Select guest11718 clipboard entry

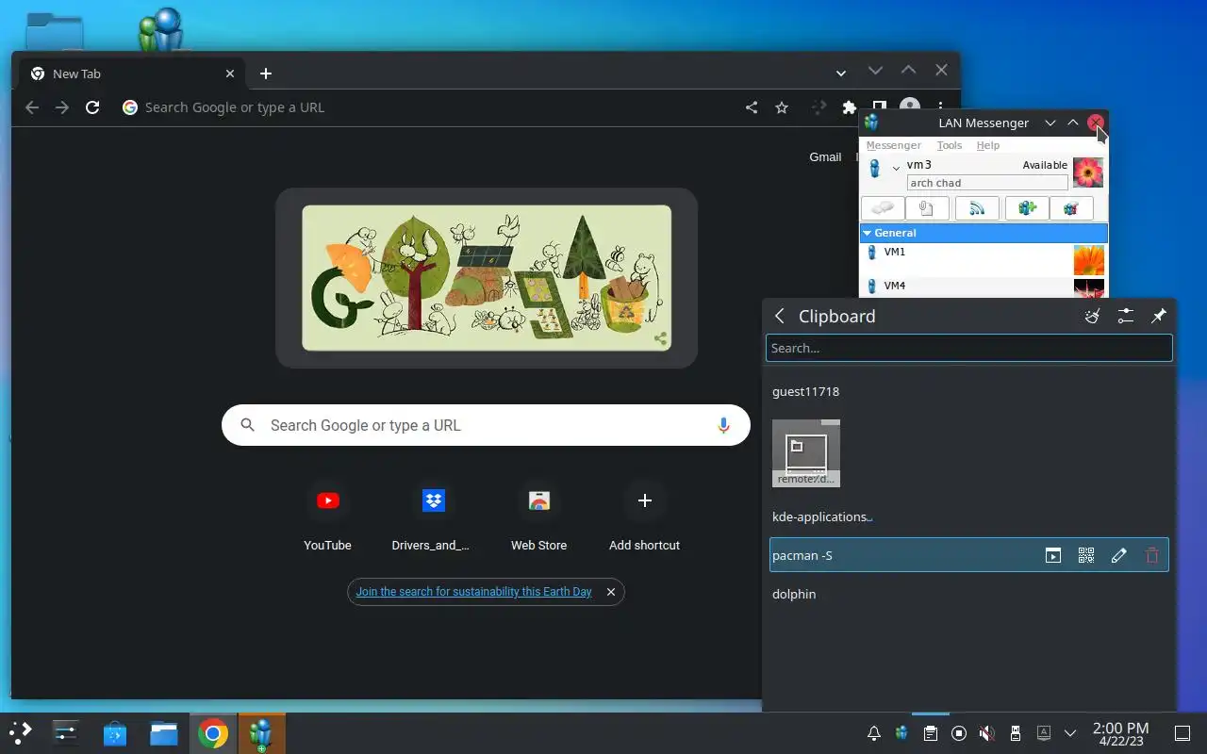click(968, 391)
